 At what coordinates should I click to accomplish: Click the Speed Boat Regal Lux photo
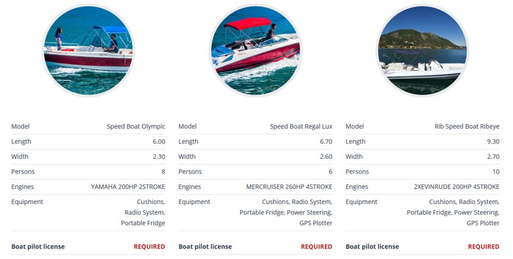tap(255, 51)
